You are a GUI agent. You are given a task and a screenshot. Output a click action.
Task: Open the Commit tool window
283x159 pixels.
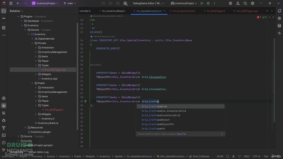tap(4, 19)
